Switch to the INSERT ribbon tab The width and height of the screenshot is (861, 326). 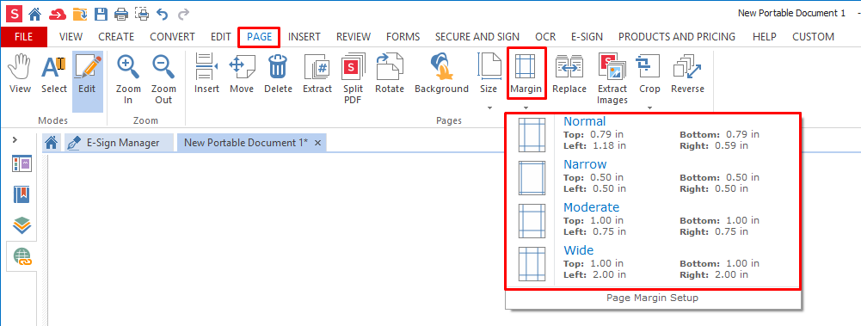click(304, 37)
